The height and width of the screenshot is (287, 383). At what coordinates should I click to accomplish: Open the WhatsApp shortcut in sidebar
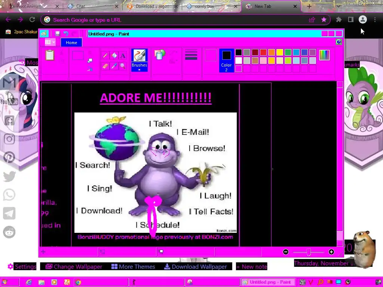tap(9, 195)
